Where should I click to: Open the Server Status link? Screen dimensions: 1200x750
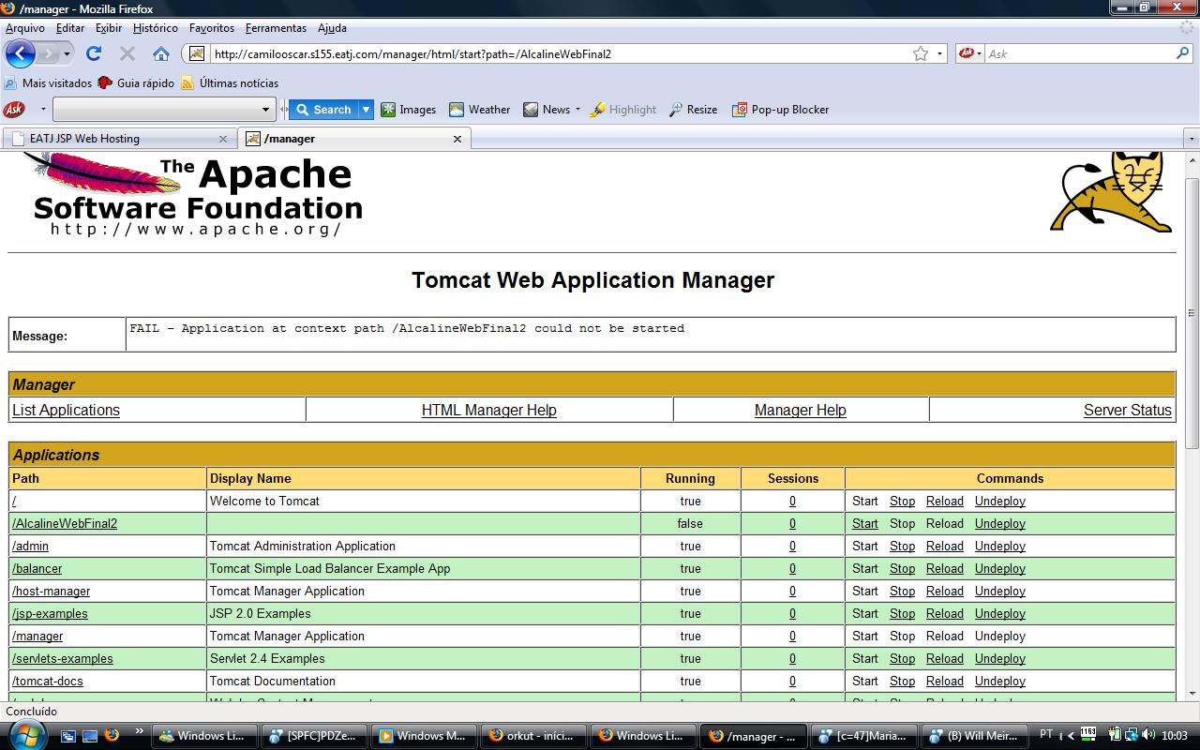pyautogui.click(x=1128, y=410)
